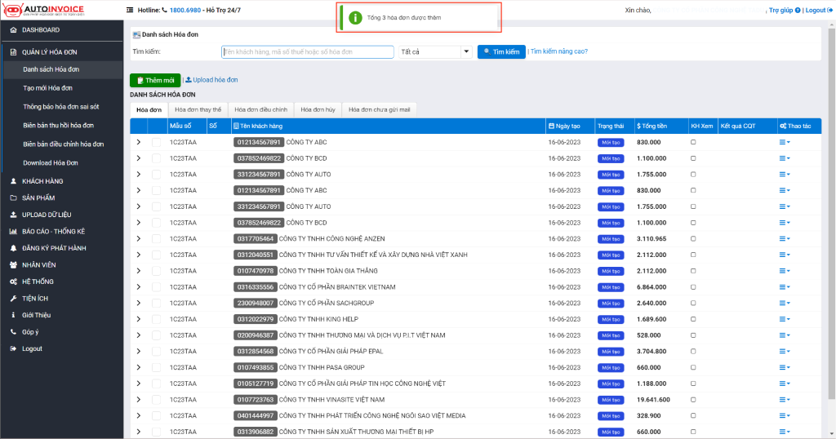
Task: Open action menu for Toàn Gia Thắng row
Action: point(785,271)
